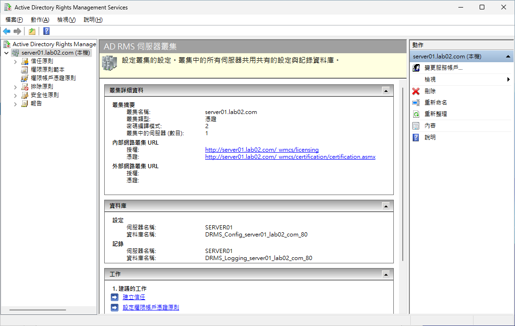Image resolution: width=515 pixels, height=326 pixels.
Task: Open the 檢視 submenu arrow in Actions pane
Action: [508, 79]
